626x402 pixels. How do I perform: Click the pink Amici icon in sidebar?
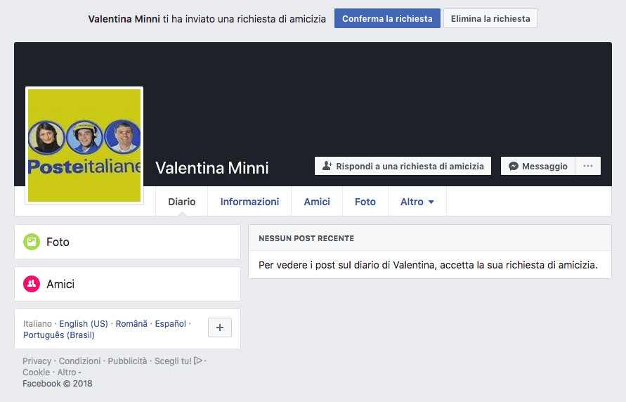coord(32,284)
